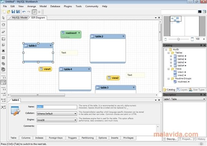Select the pointer selection tool
Viewport: 207px width, 146px height.
coord(3,18)
